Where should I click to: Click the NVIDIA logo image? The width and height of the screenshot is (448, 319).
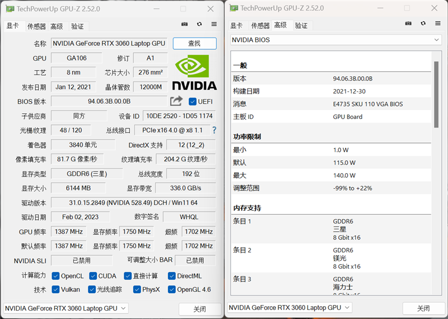194,73
